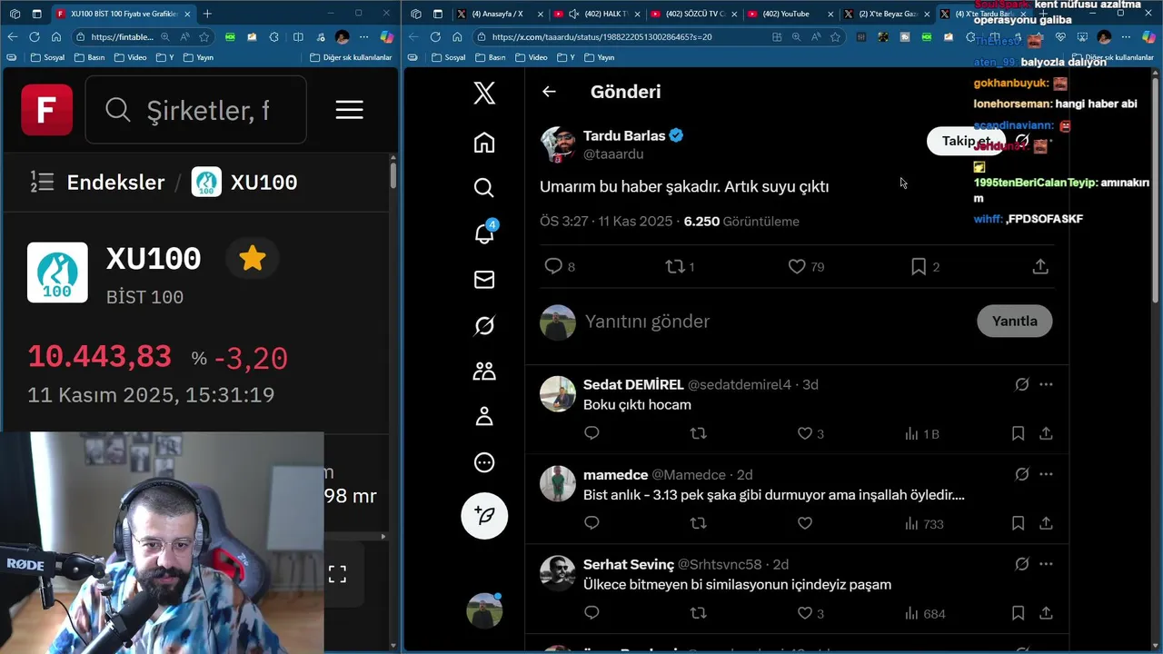The height and width of the screenshot is (654, 1163).
Task: Bookmark Serhat Sevinç's reply
Action: [1018, 614]
